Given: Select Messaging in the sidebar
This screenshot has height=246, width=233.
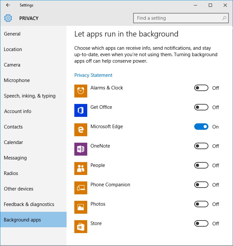Looking at the screenshot, I should [33, 158].
